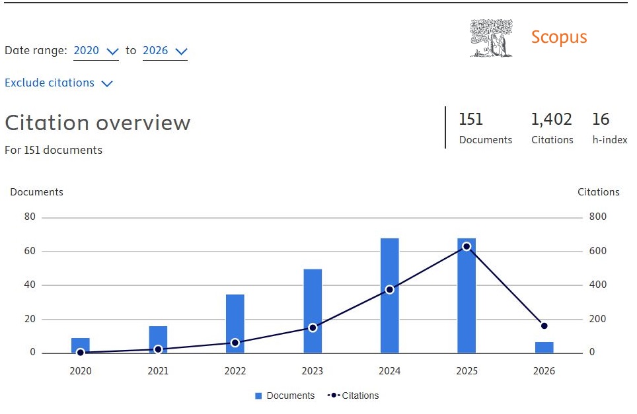This screenshot has height=414, width=637.
Task: Click the Scopus brand name
Action: click(x=558, y=38)
